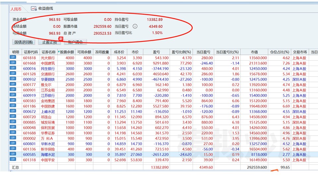Select stock code 000672

point(29,112)
